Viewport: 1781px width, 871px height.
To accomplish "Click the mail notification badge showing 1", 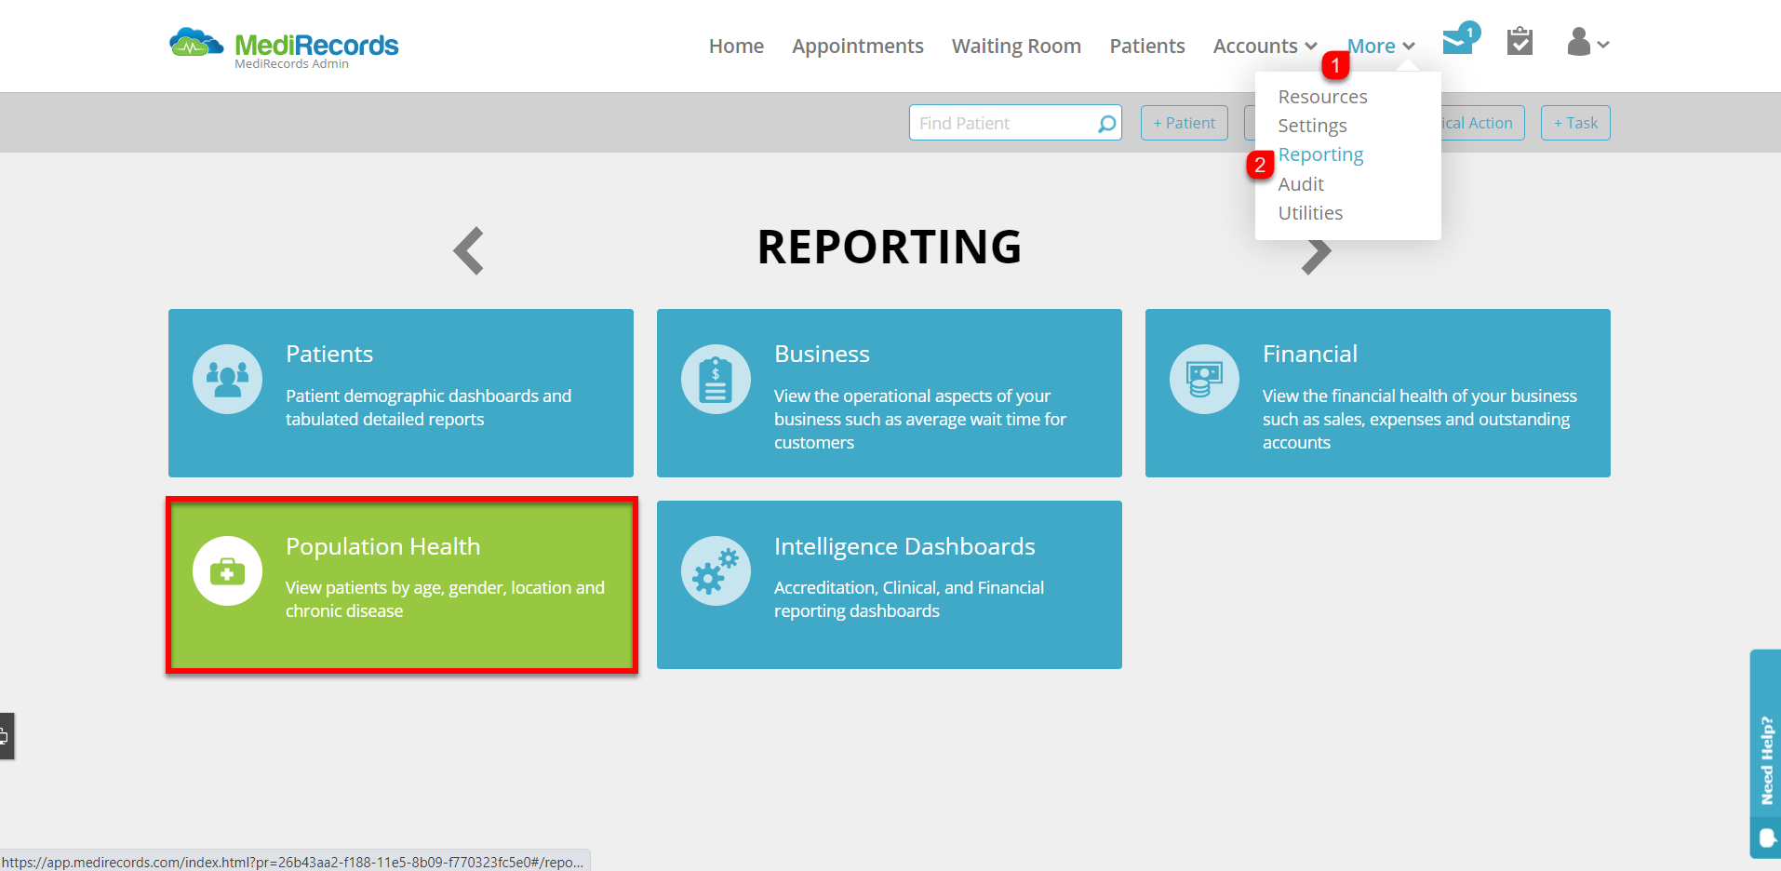I will (x=1469, y=32).
